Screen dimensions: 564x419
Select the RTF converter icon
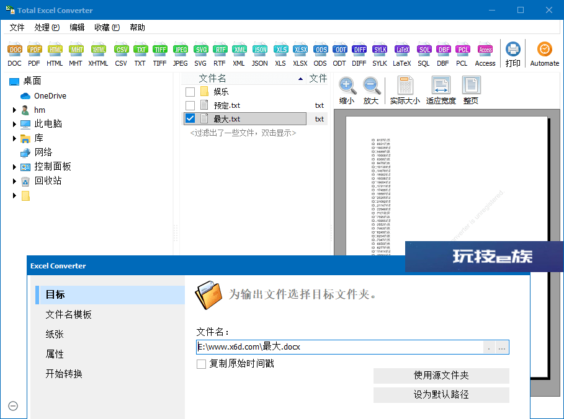pos(220,54)
